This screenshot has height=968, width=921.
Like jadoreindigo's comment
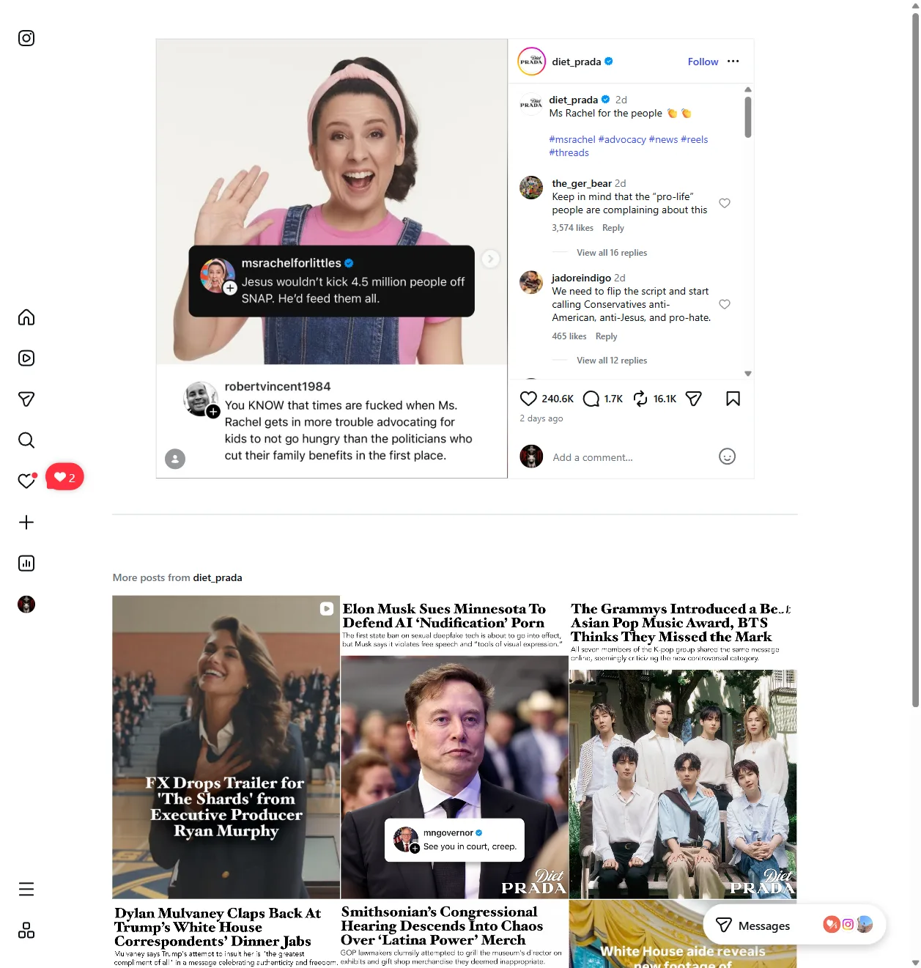tap(725, 304)
